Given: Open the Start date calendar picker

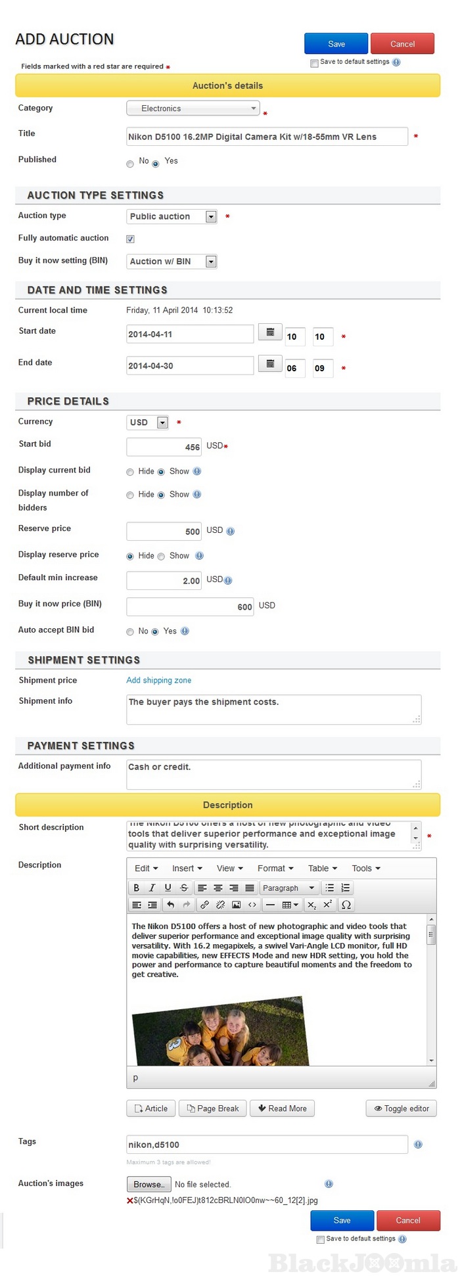Looking at the screenshot, I should [x=269, y=332].
